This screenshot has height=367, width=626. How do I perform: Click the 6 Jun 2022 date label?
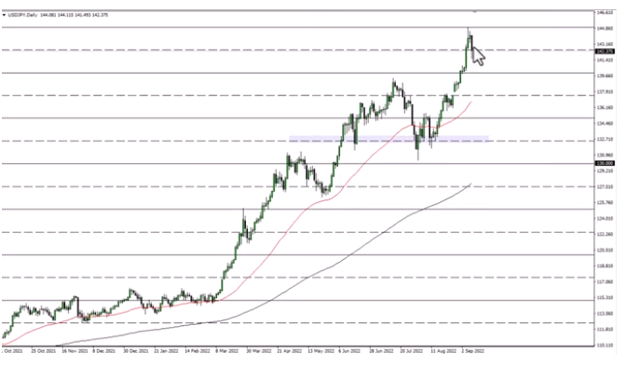click(x=349, y=351)
